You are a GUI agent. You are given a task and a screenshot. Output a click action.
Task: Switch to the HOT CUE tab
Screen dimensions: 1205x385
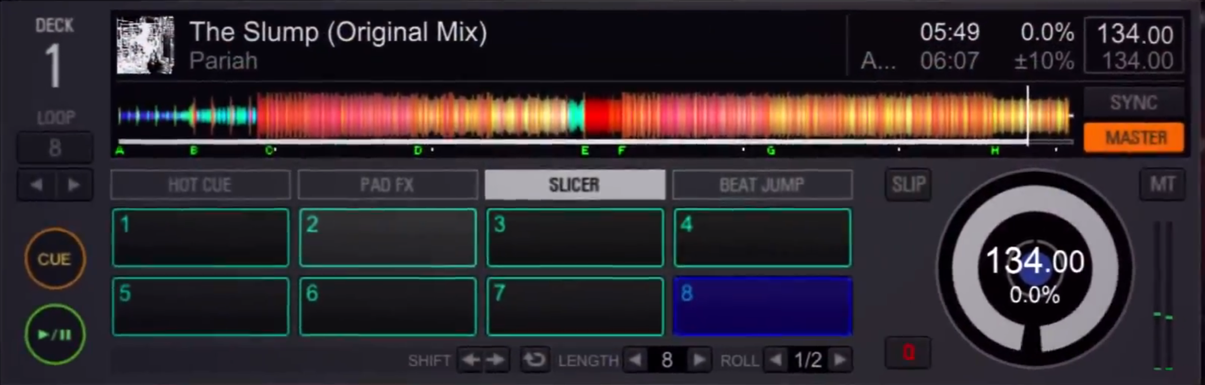[x=200, y=185]
